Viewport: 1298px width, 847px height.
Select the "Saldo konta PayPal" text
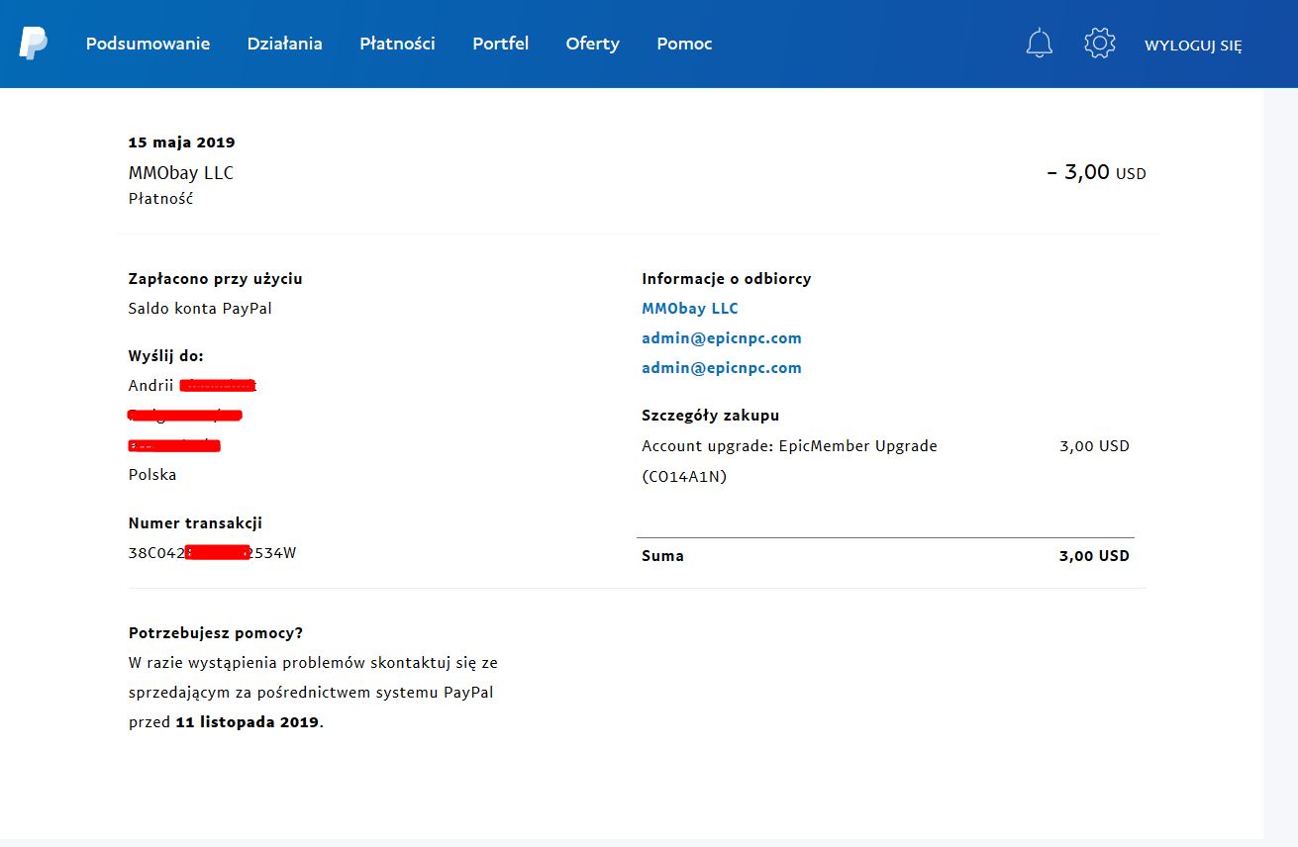click(x=200, y=309)
